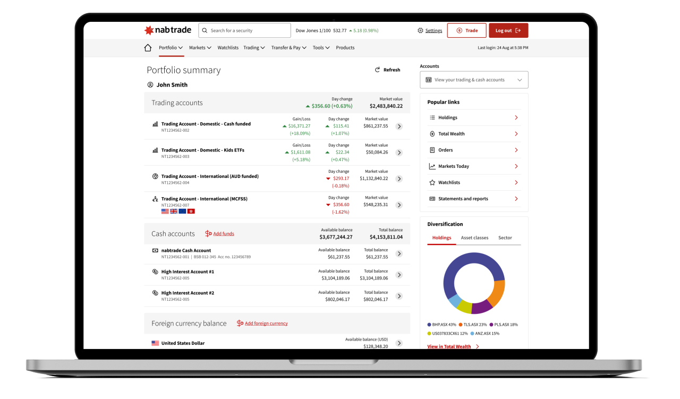Screen dimensions: 680x399
Task: Open the Total Wealth popular link
Action: click(474, 134)
